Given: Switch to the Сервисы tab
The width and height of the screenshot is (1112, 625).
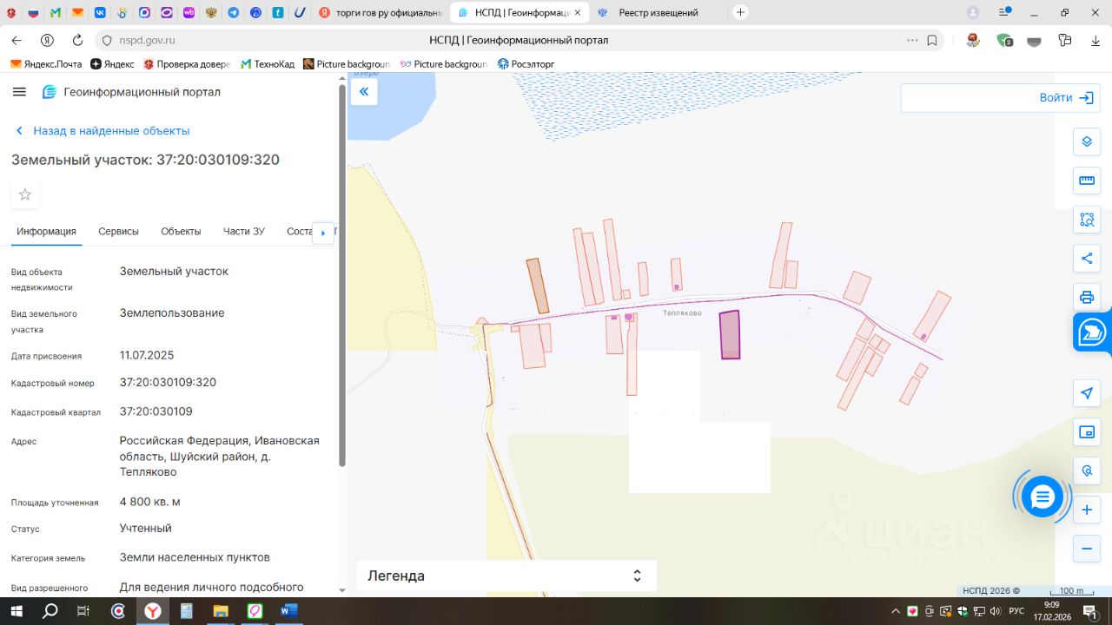Looking at the screenshot, I should click(x=118, y=231).
